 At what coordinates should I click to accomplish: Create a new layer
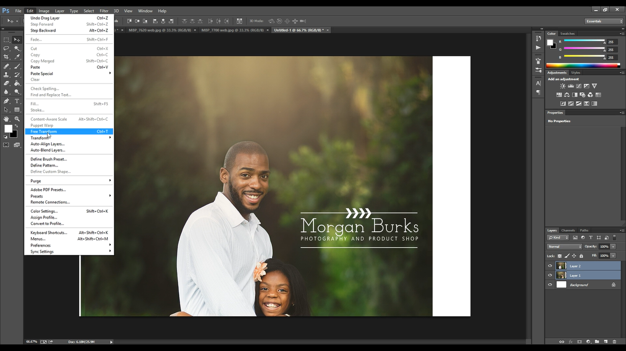coord(606,342)
